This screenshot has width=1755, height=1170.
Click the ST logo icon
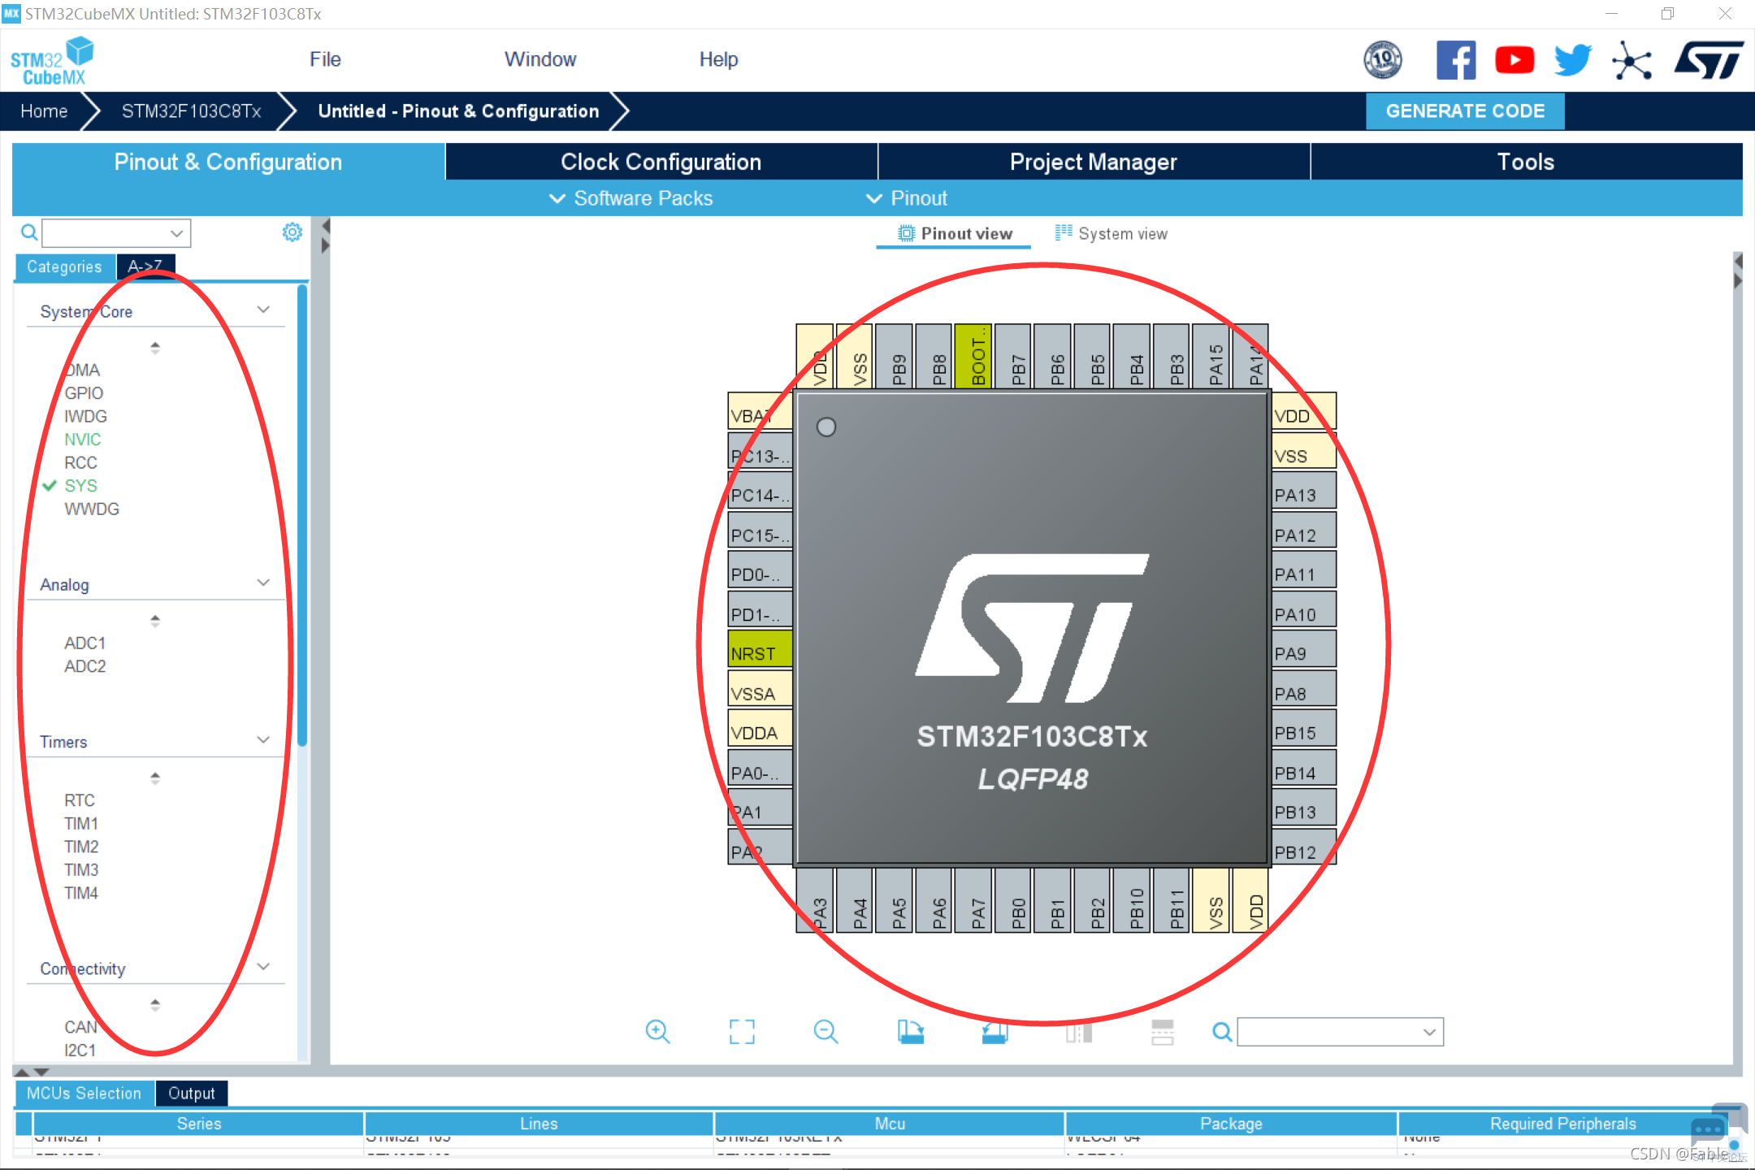point(1709,60)
